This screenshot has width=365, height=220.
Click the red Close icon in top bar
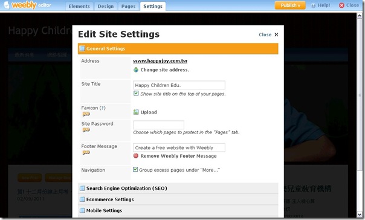[341, 5]
